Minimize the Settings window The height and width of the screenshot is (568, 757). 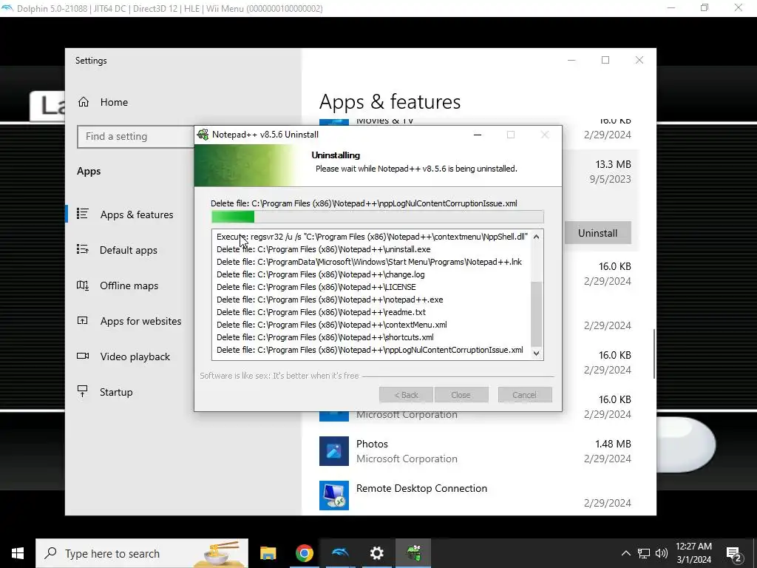571,60
